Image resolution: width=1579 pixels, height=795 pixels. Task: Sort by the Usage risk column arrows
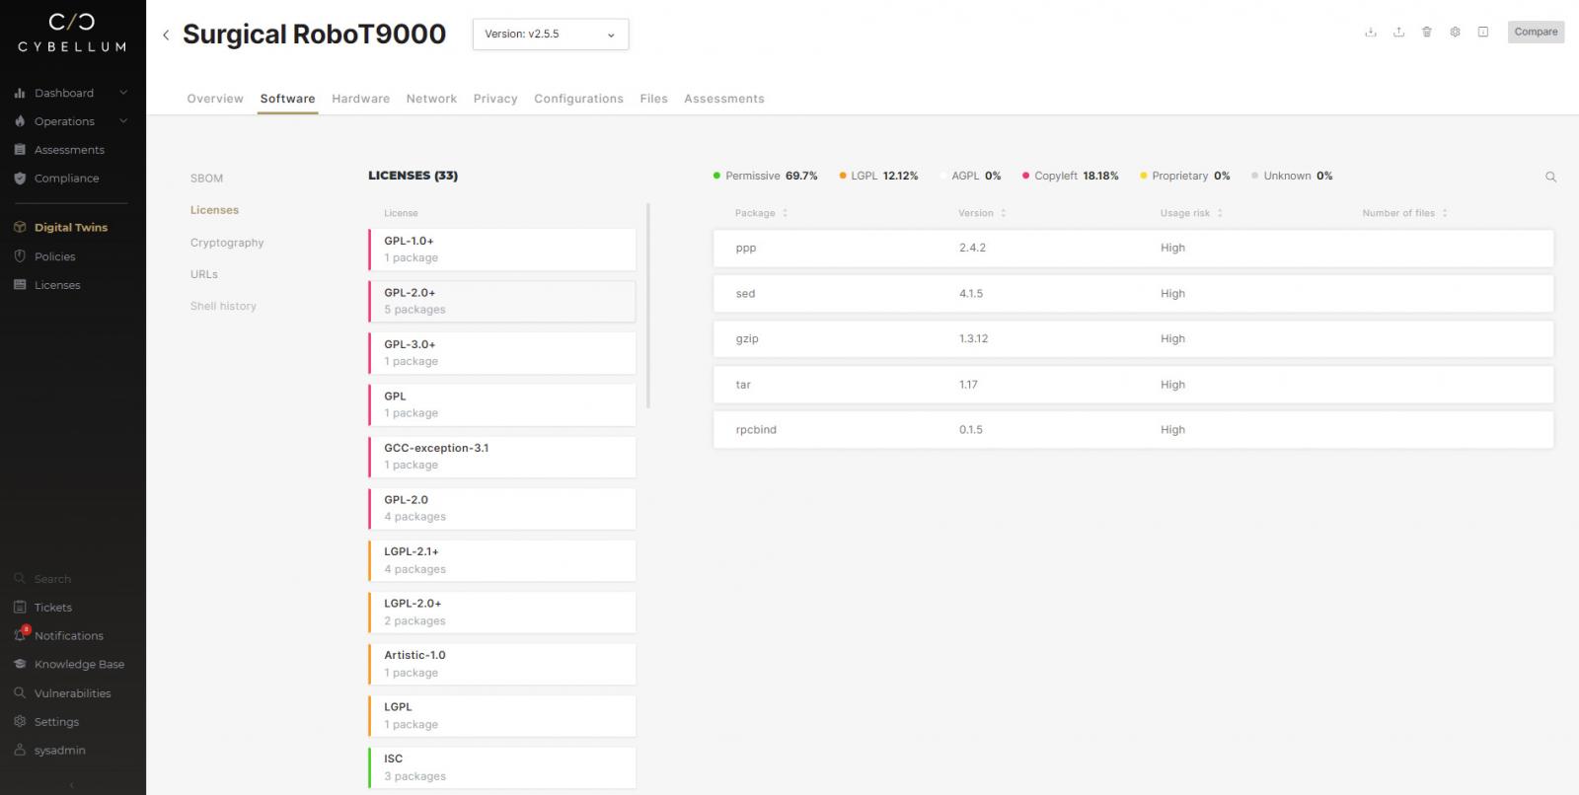[x=1220, y=213]
